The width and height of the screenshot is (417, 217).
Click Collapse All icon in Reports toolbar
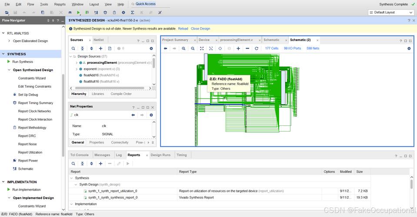pyautogui.click(x=82, y=164)
